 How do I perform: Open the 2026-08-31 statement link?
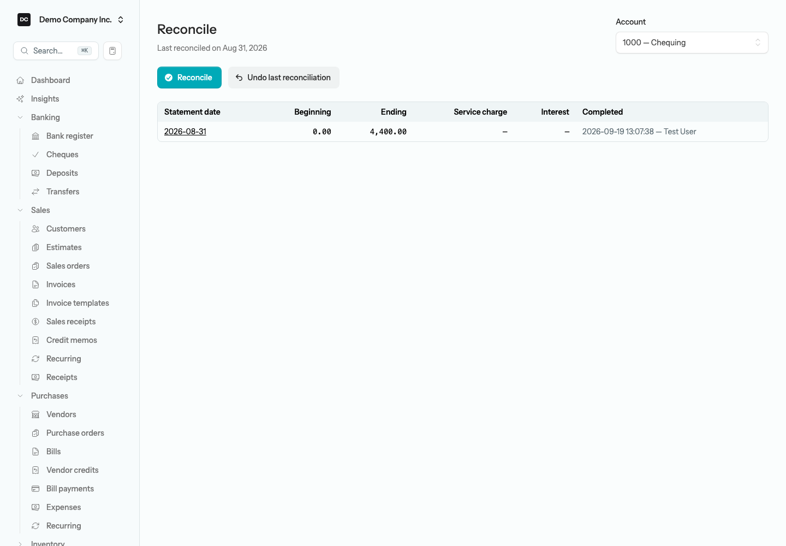[185, 132]
